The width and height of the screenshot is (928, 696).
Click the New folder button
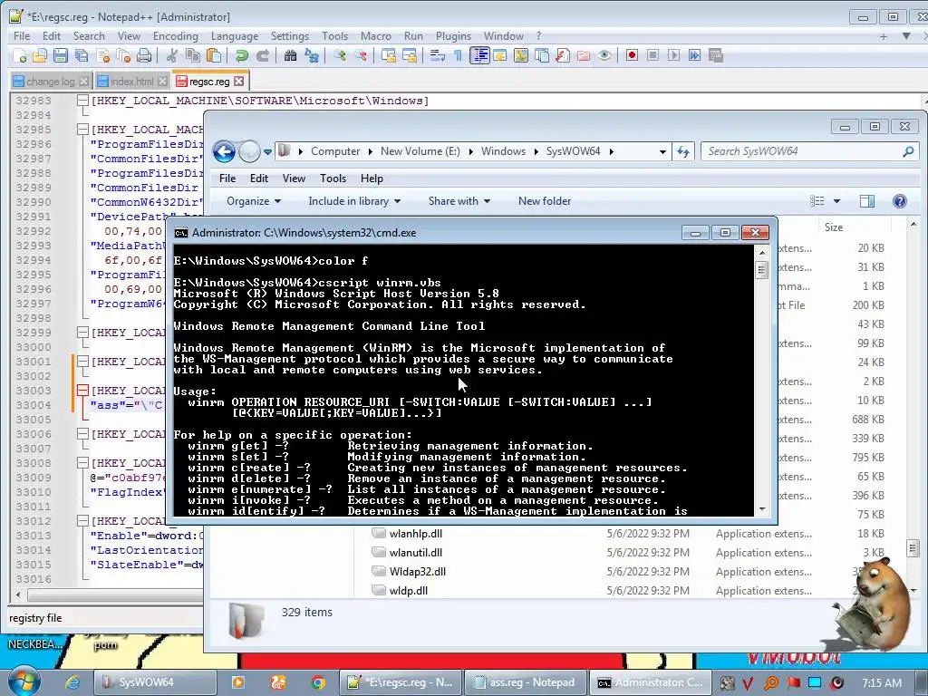pyautogui.click(x=545, y=201)
